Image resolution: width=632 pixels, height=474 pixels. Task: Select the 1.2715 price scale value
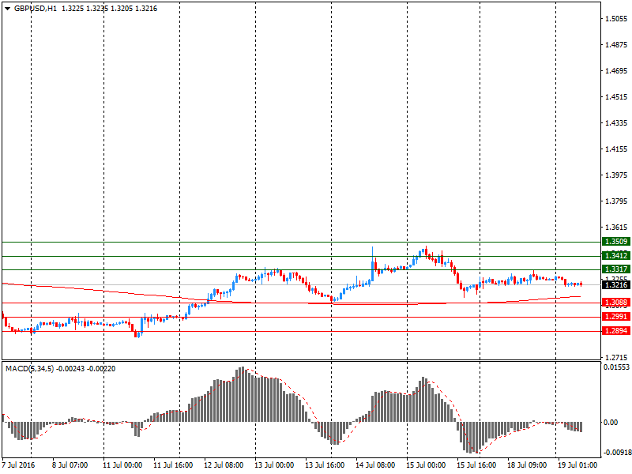(x=616, y=358)
